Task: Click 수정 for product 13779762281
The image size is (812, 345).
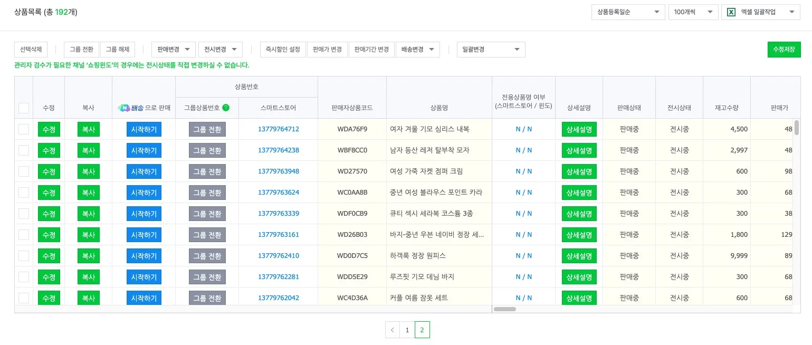Action: (49, 277)
